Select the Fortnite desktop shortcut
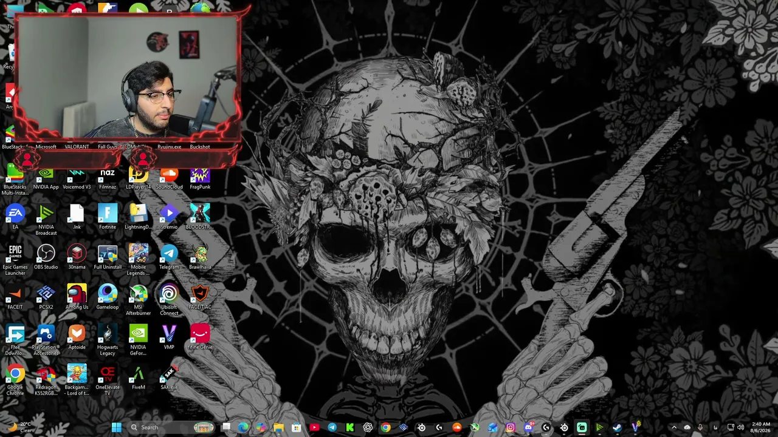Image resolution: width=778 pixels, height=437 pixels. pos(108,217)
